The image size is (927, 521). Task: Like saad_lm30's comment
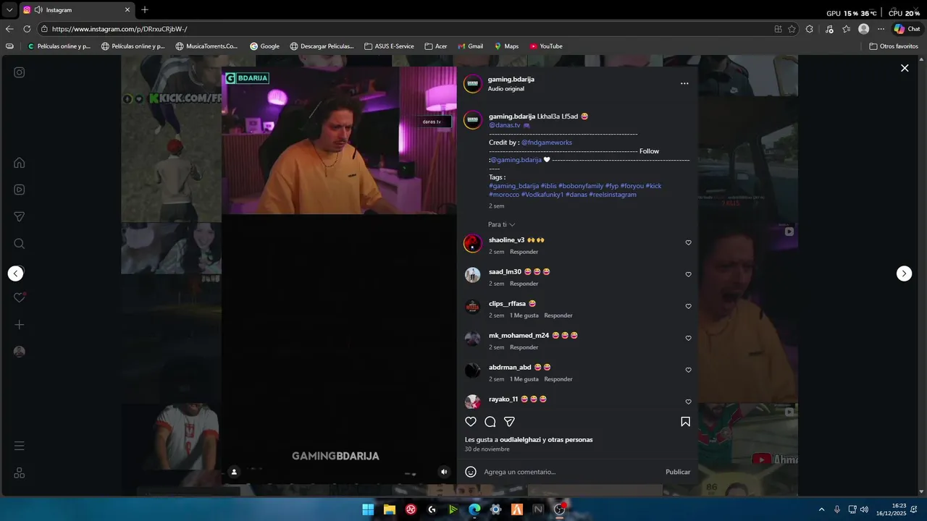688,275
